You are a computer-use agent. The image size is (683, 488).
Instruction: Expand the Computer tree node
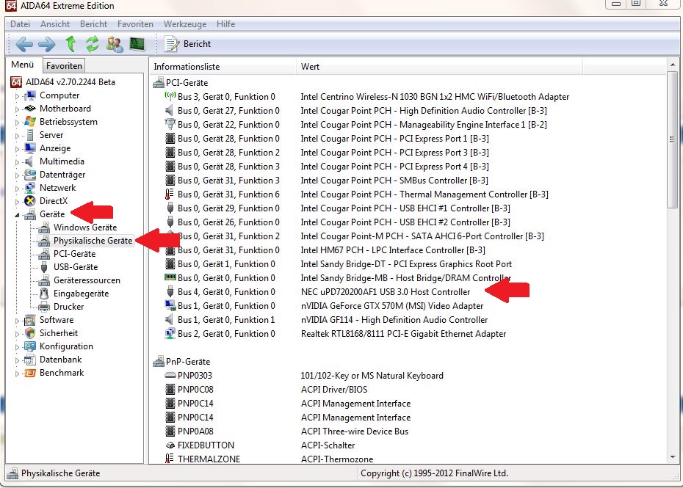pos(17,96)
